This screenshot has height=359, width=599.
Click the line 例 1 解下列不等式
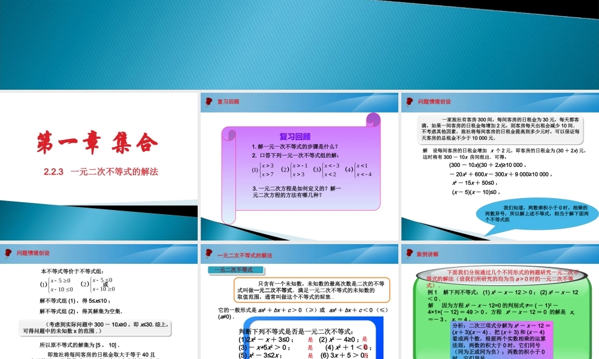pyautogui.click(x=503, y=296)
